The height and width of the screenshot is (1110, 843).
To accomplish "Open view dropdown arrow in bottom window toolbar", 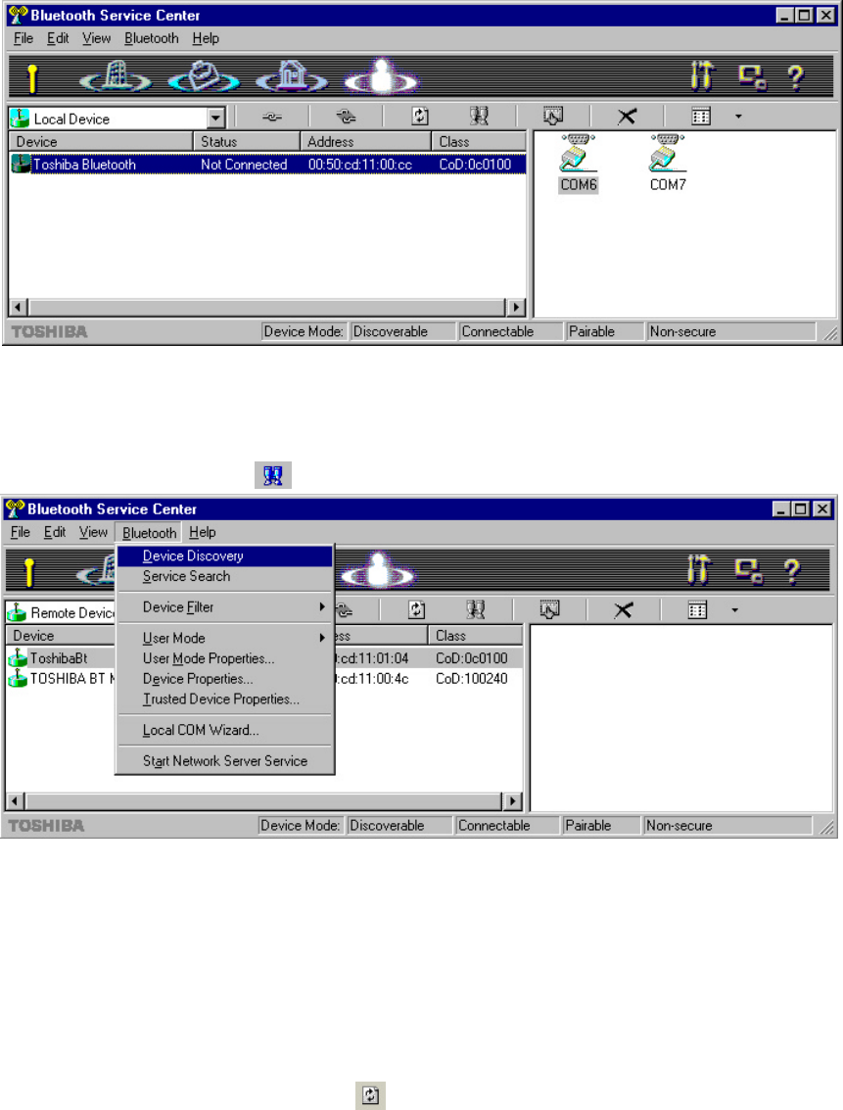I will click(734, 609).
